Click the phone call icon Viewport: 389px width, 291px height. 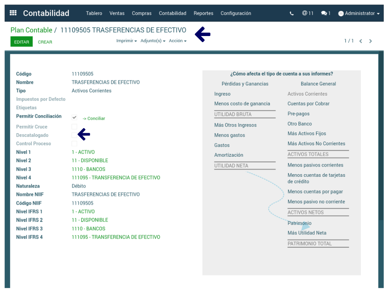pos(292,13)
